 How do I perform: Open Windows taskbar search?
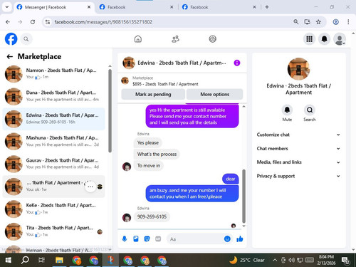click(x=25, y=260)
